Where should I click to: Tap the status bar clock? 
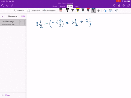point(2,1)
